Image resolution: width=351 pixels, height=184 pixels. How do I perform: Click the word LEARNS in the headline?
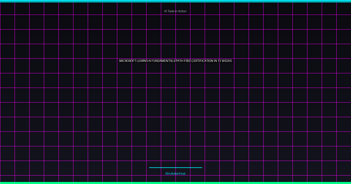pyautogui.click(x=142, y=61)
